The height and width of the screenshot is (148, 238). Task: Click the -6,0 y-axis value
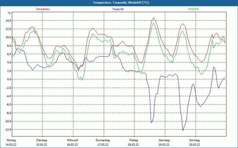click(8, 104)
